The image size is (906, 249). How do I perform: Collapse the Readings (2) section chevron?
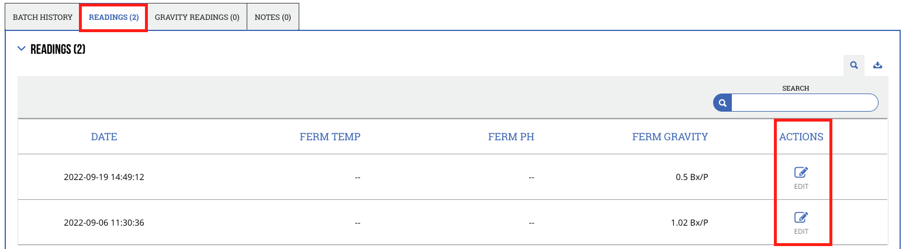(22, 49)
